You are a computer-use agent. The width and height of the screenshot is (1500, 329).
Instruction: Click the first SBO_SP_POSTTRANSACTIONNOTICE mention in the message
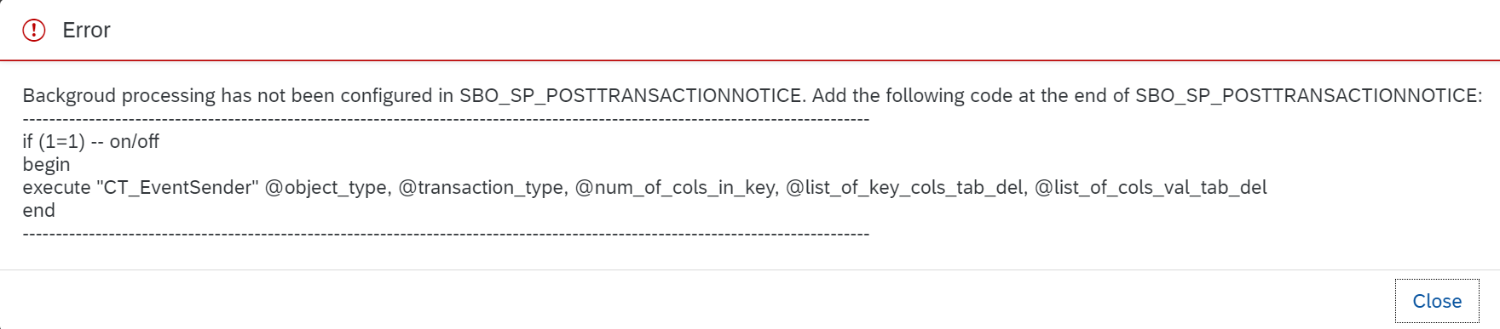pyautogui.click(x=631, y=95)
